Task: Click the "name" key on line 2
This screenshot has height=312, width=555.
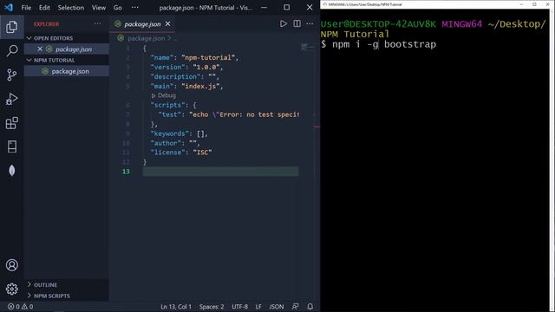Action: (x=162, y=57)
